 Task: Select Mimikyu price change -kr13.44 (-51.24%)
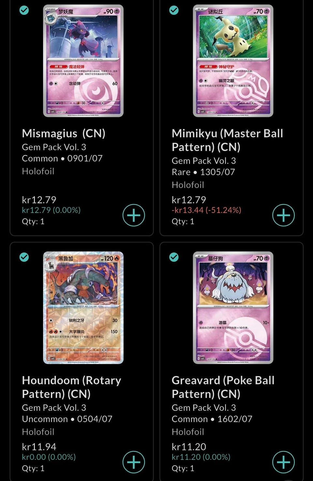click(x=206, y=210)
